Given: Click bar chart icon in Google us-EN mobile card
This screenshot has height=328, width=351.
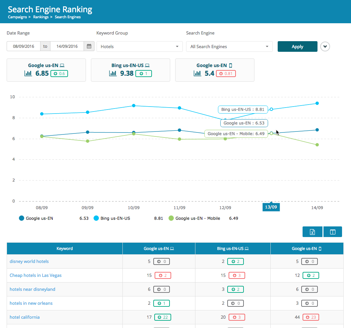Looking at the screenshot, I should 197,73.
